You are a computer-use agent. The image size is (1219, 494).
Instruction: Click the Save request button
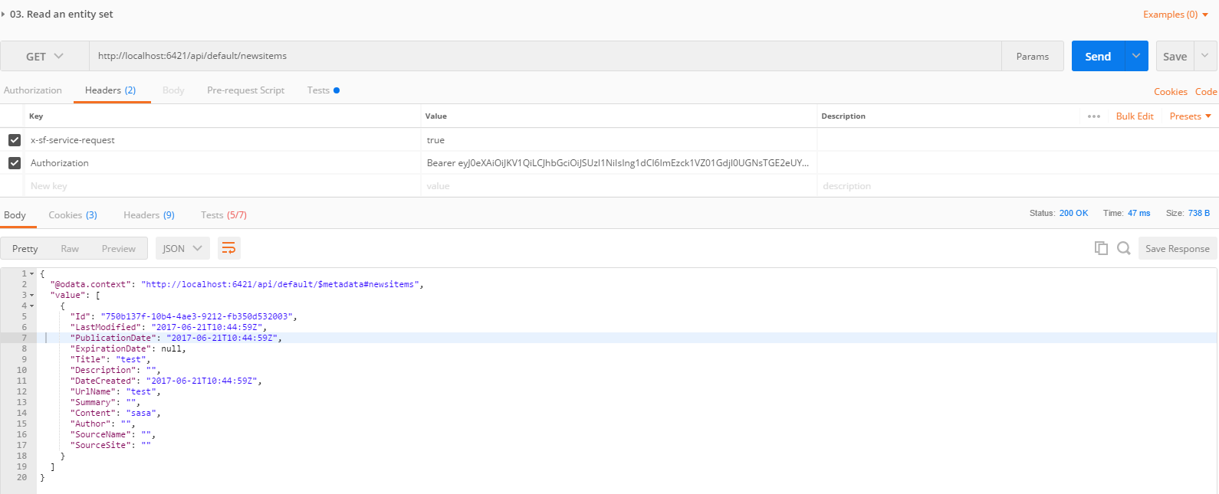1175,56
